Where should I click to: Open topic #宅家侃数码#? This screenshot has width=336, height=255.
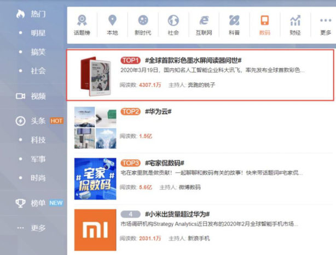pyautogui.click(x=165, y=163)
